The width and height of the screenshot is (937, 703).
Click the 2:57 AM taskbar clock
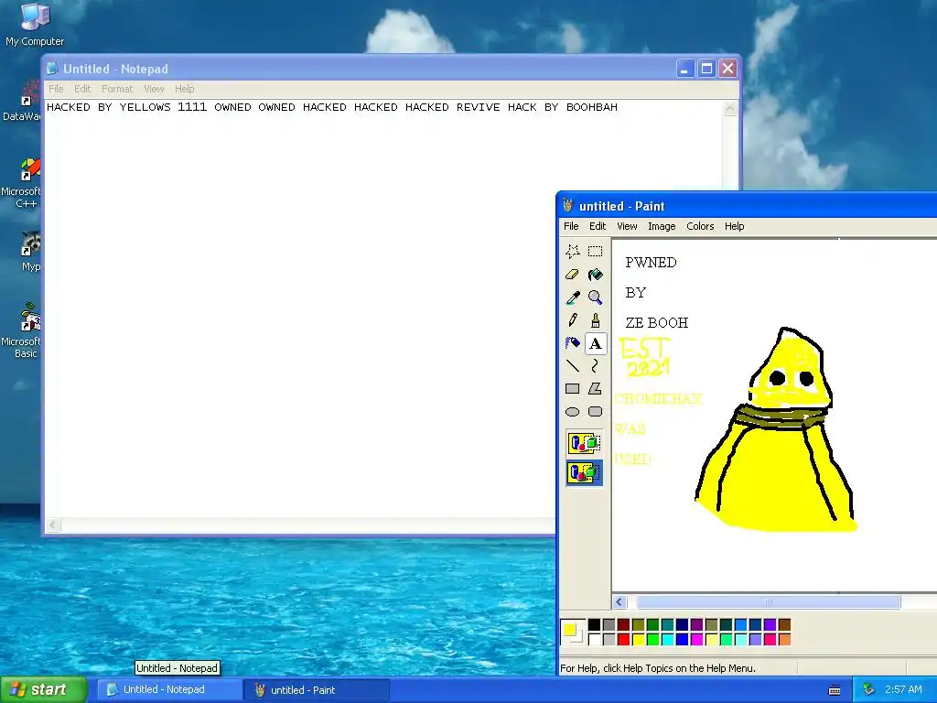point(903,689)
